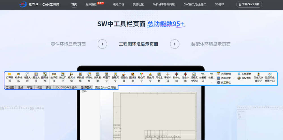
Task: Click the truncated 公差... tool icon
Action: coord(211,74)
